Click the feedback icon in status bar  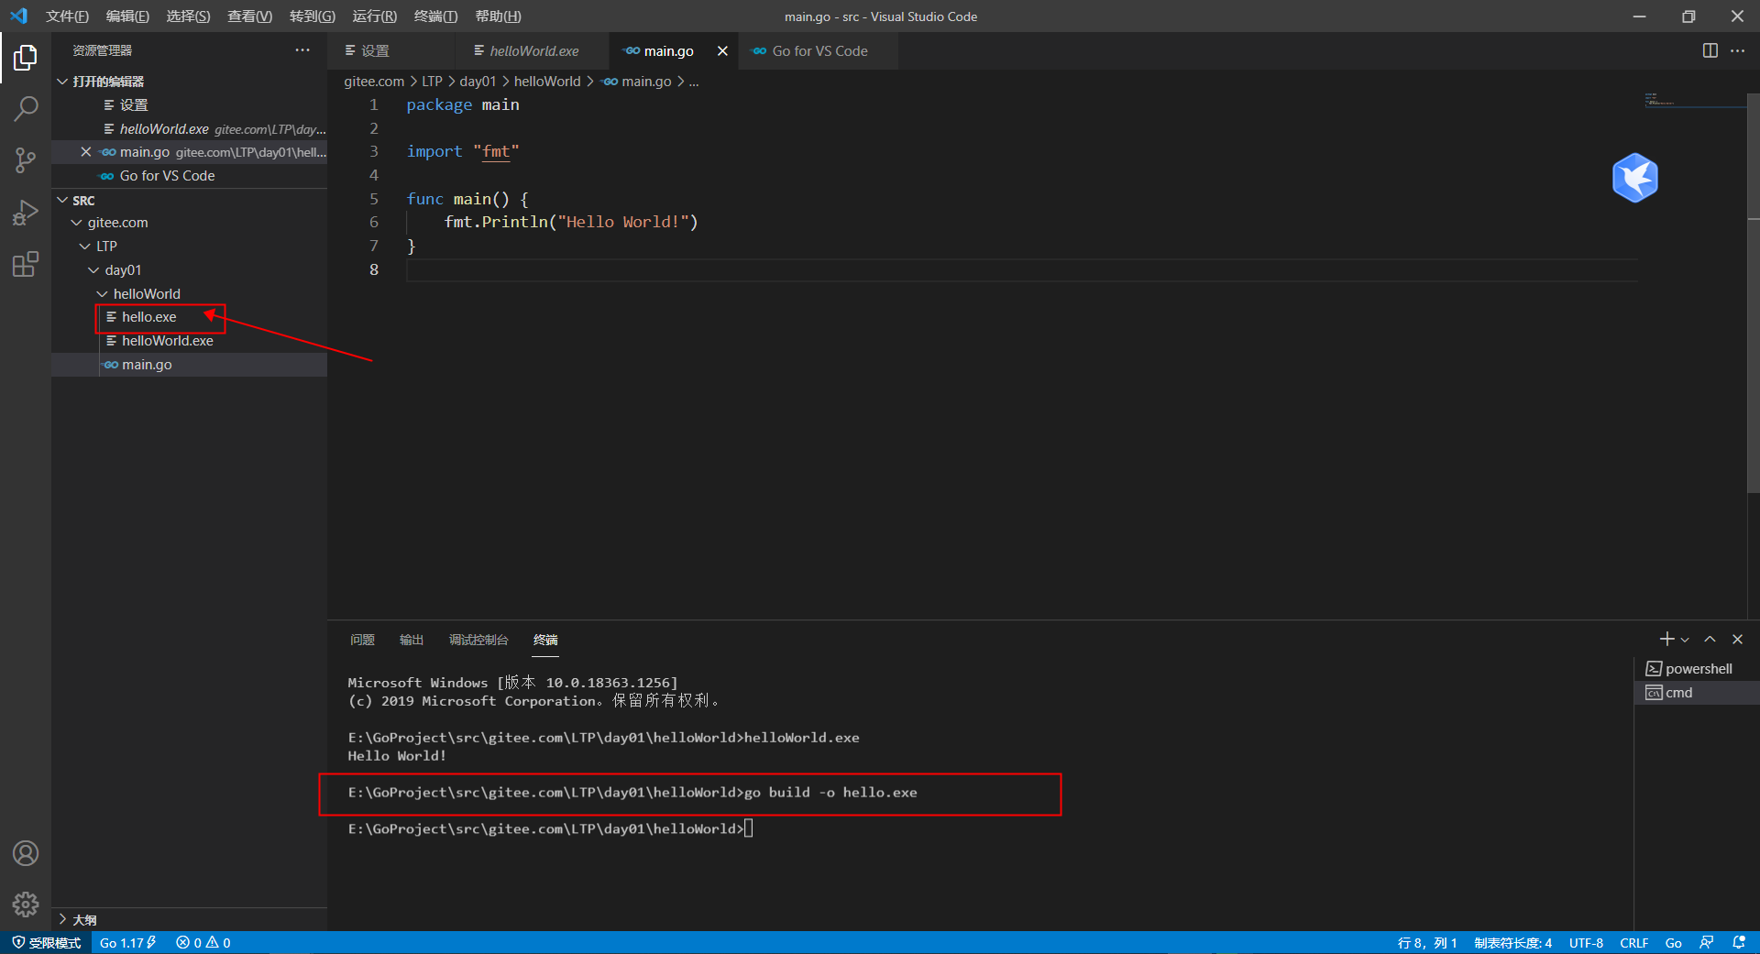click(1706, 942)
